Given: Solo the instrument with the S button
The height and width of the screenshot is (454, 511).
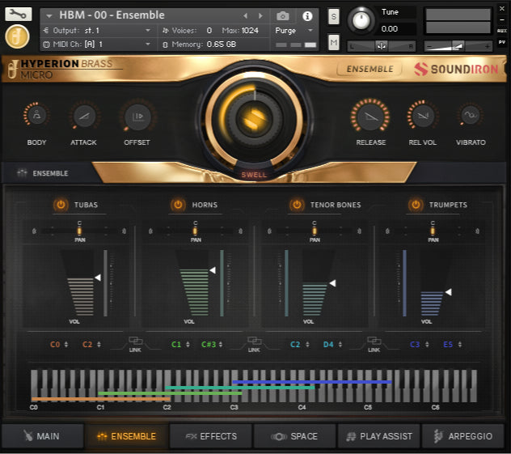Looking at the screenshot, I should pyautogui.click(x=334, y=16).
